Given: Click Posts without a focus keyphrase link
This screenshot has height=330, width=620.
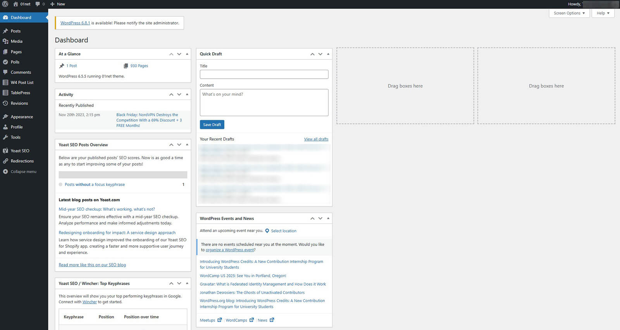Looking at the screenshot, I should (x=95, y=184).
